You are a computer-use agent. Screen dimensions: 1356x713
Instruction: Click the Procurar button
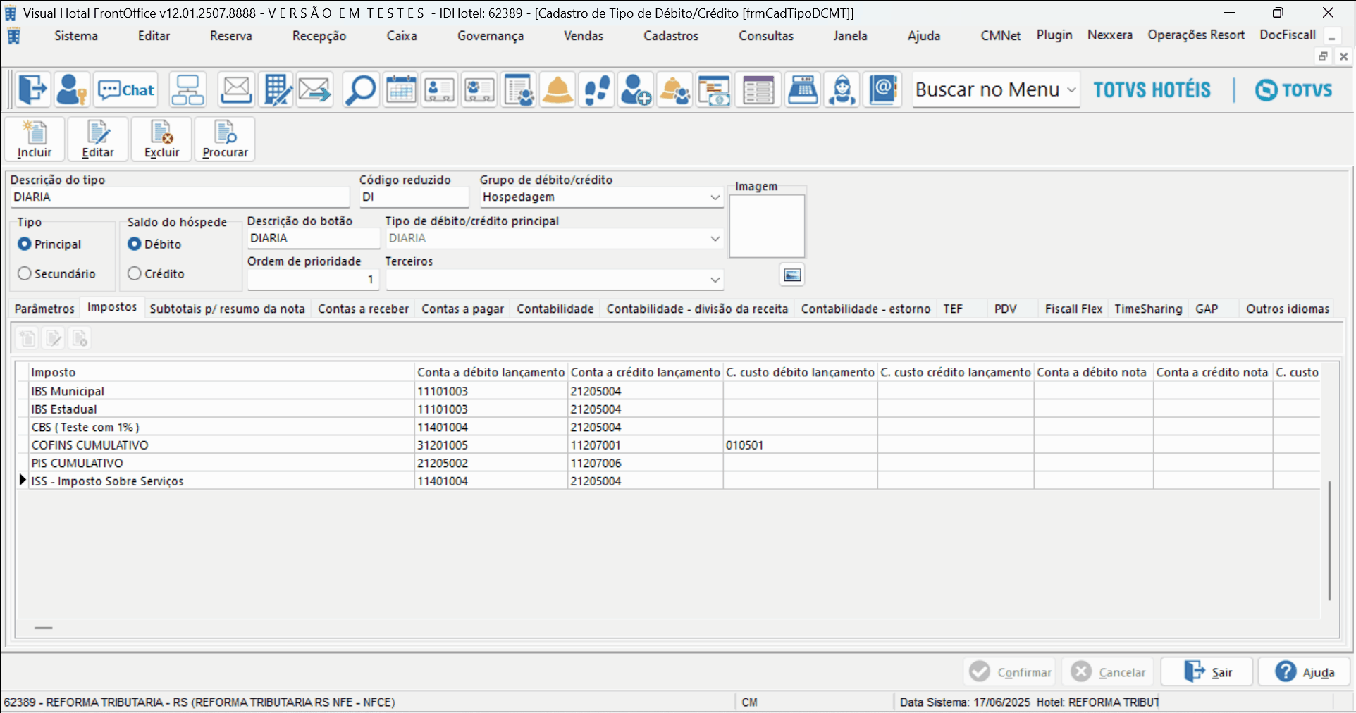pos(225,139)
